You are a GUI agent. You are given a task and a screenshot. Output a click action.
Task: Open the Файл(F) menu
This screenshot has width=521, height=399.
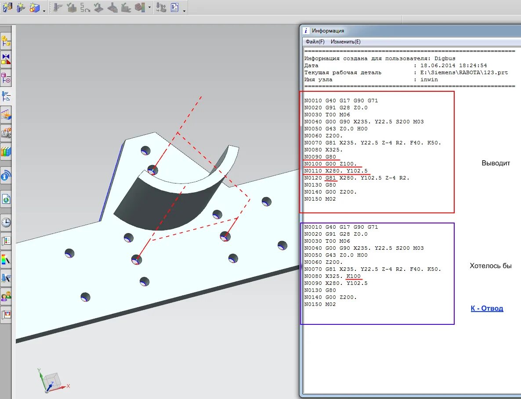(x=315, y=42)
